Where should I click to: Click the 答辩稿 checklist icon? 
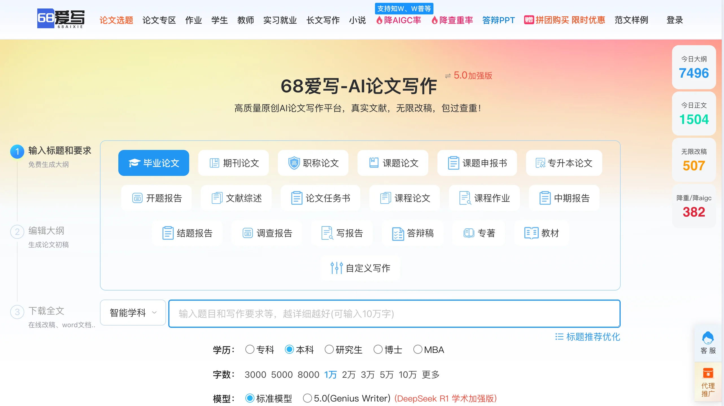[398, 233]
